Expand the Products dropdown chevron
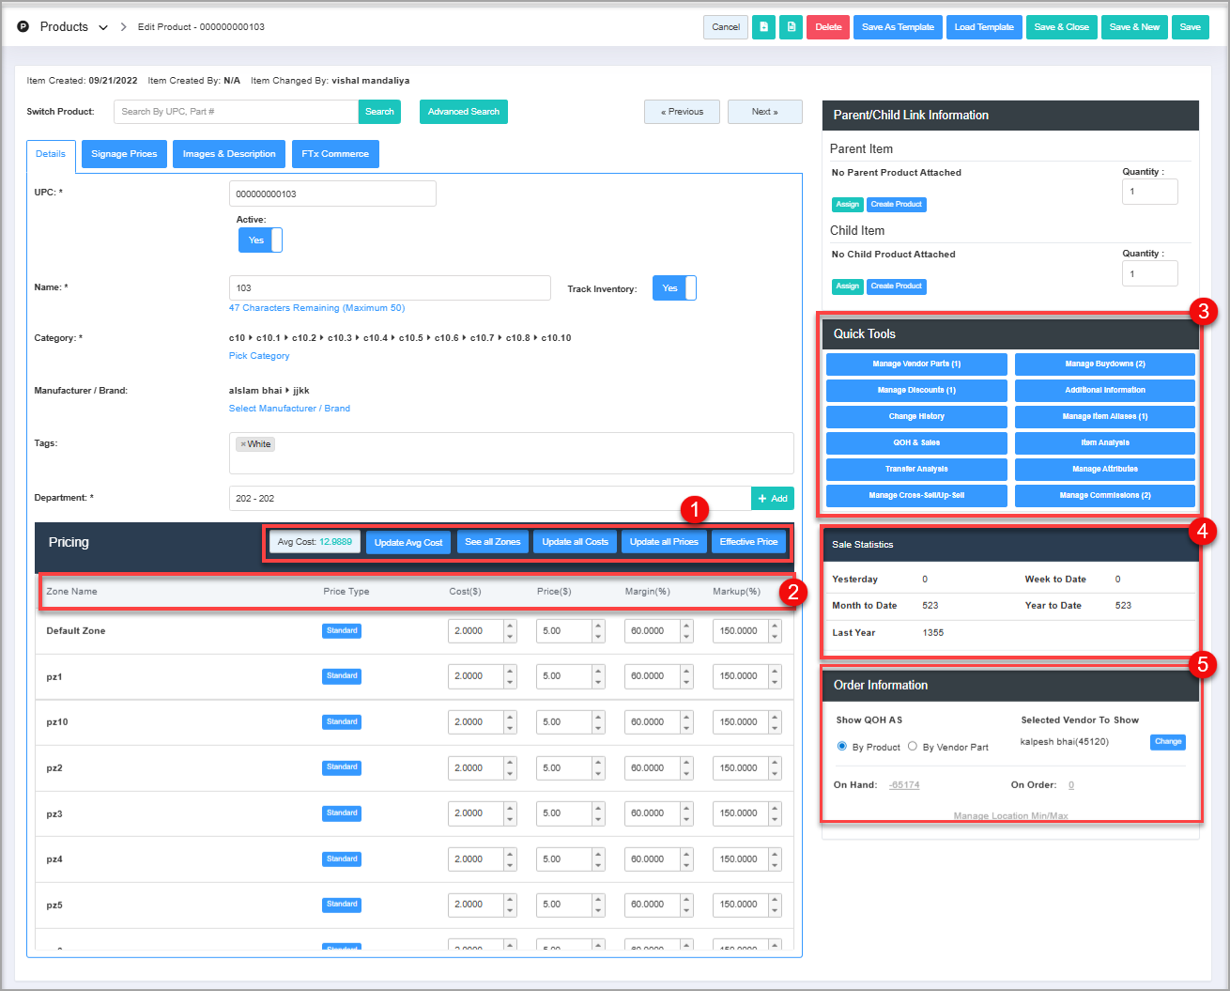This screenshot has width=1230, height=991. pos(103,27)
